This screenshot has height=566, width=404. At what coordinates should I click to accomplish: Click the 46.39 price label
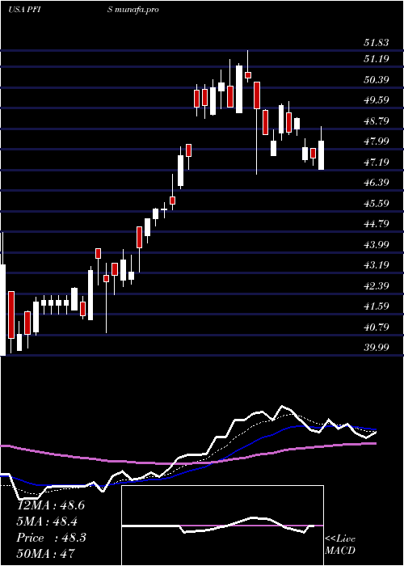(376, 183)
